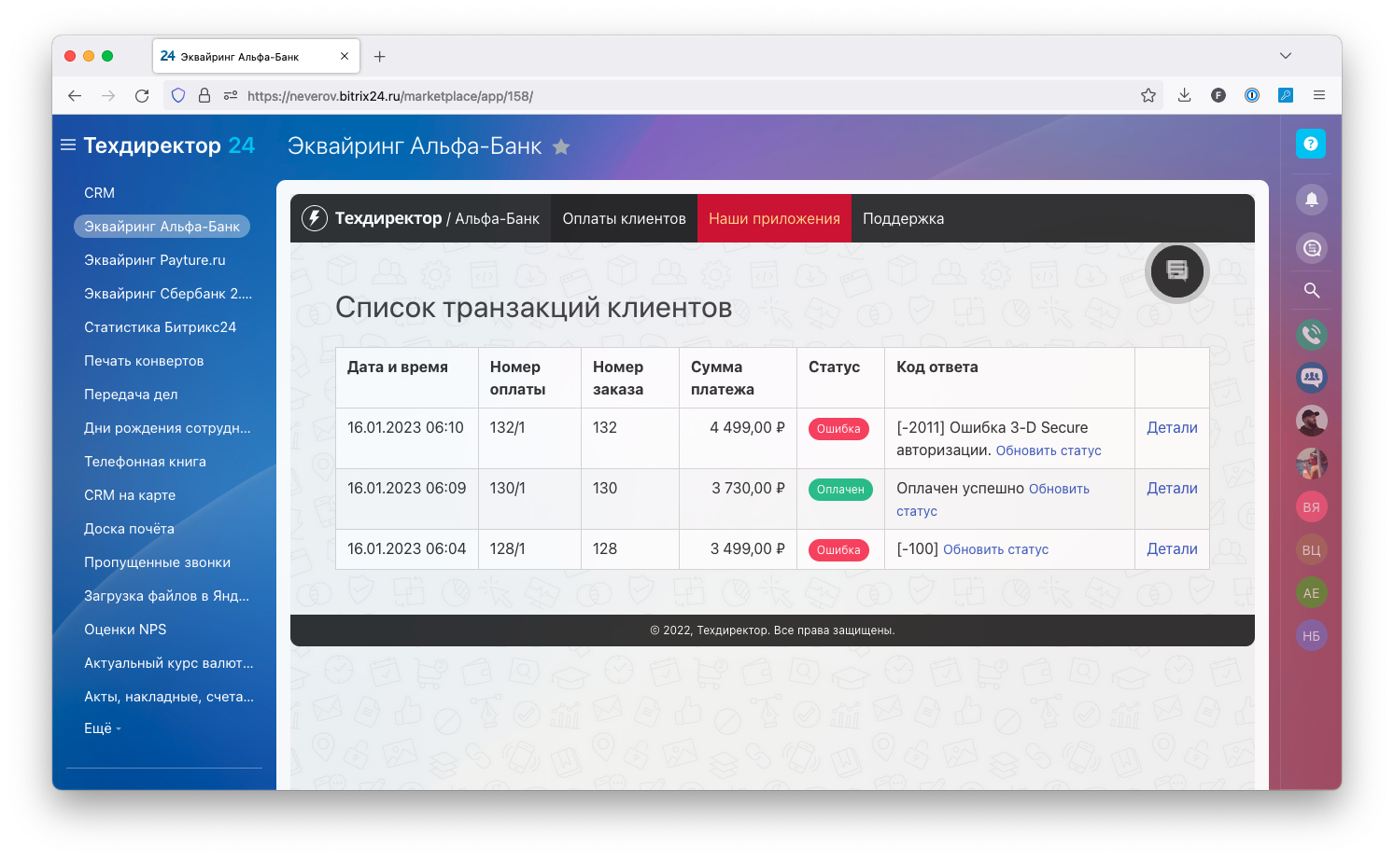Open the ВЯ user avatar
Viewport: 1394px width, 859px height.
(x=1311, y=507)
